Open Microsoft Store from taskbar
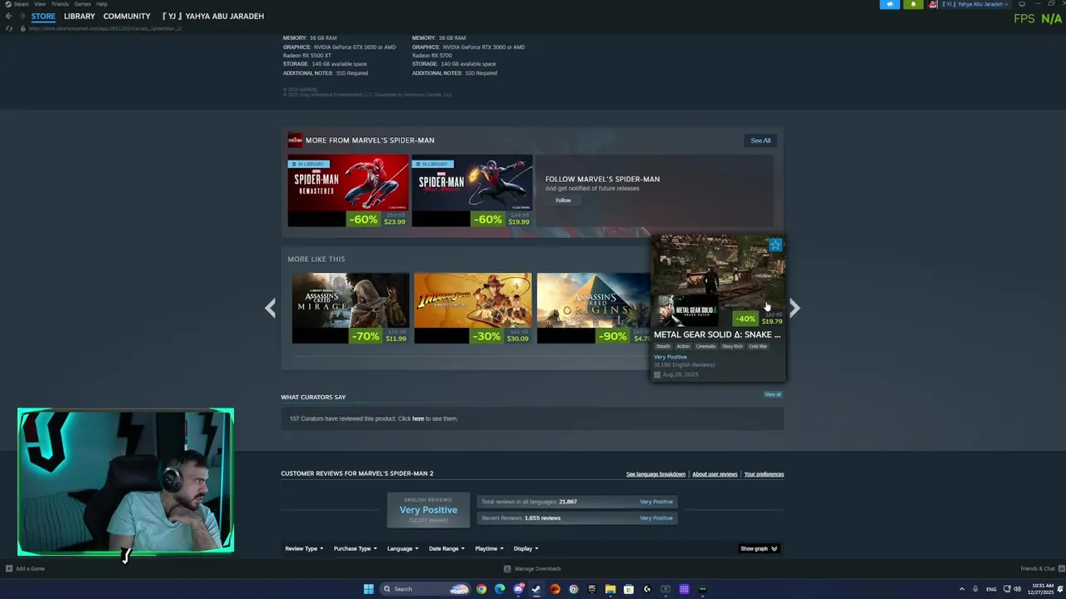Screen dimensions: 1066x599 coord(629,589)
